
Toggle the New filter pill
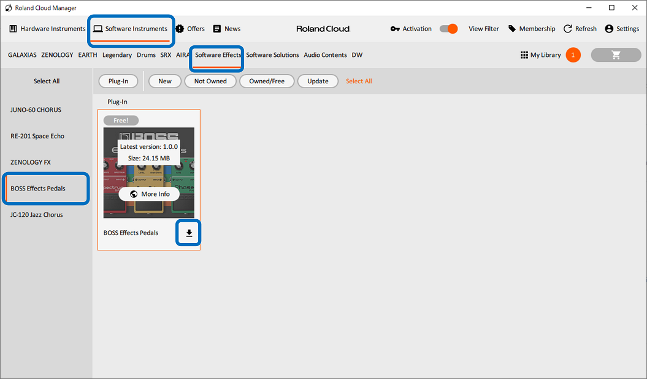(165, 81)
